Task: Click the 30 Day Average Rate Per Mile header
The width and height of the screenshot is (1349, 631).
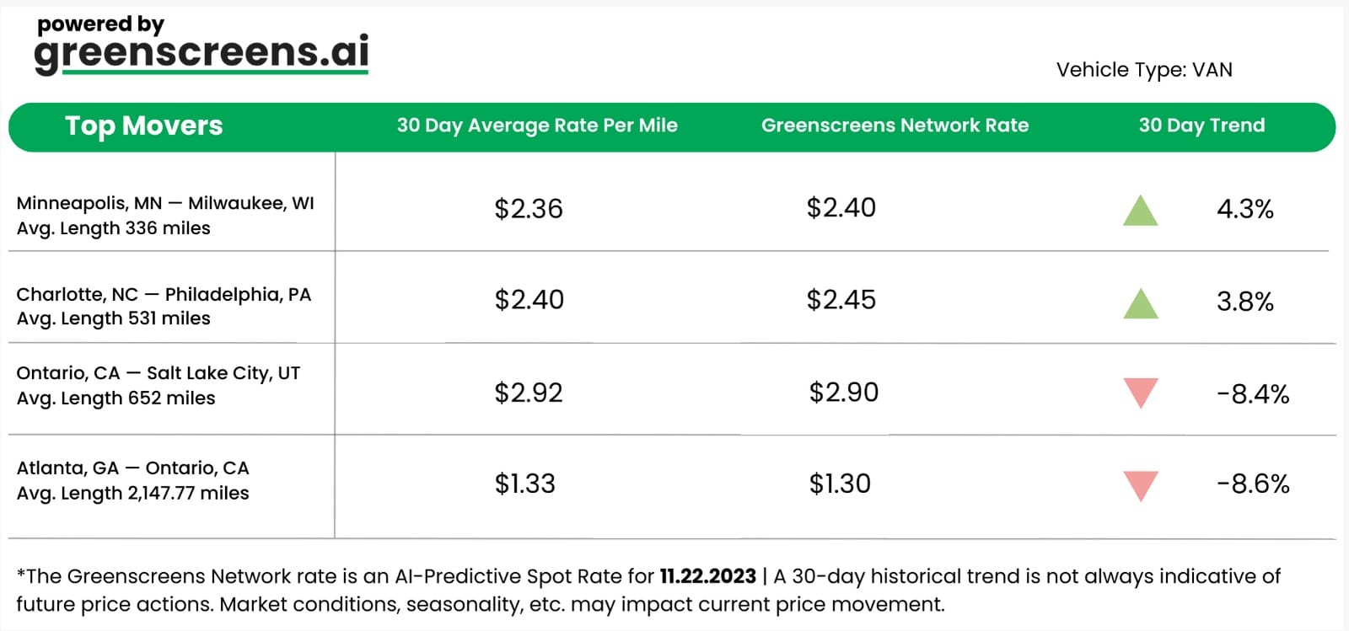Action: (x=537, y=126)
